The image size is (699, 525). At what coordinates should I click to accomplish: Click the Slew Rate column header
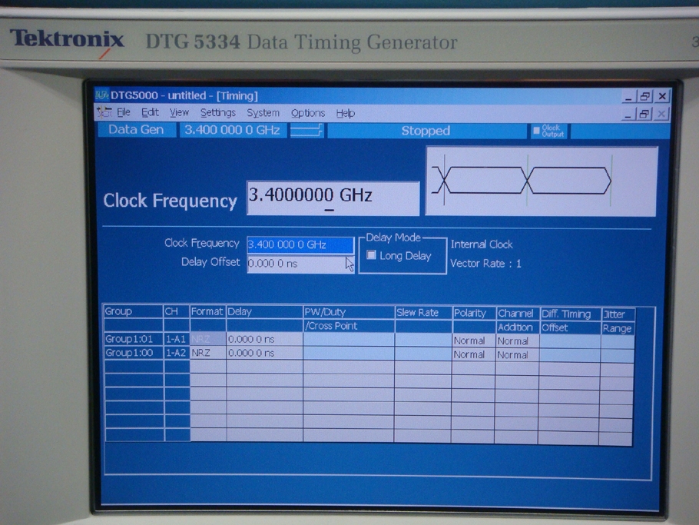[423, 313]
